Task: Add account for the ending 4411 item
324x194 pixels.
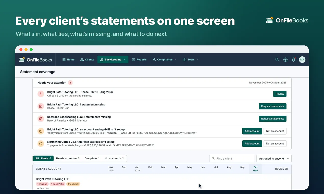Action: pos(252,131)
